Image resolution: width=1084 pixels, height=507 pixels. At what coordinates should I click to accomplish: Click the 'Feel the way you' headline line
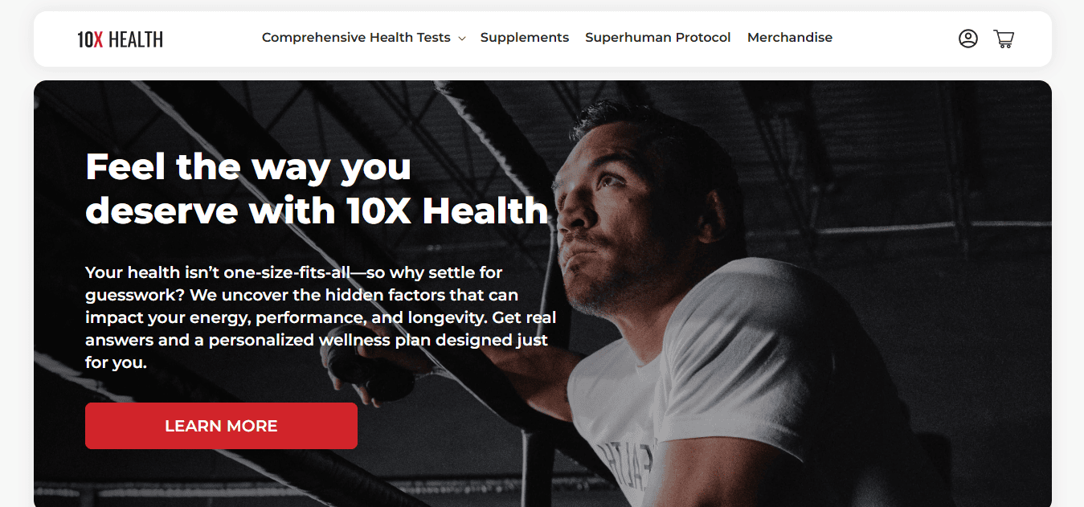tap(248, 167)
